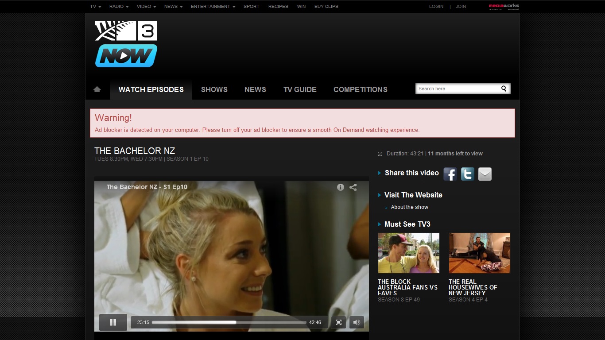605x340 pixels.
Task: Open Real Housewives of New Jersey thumbnail
Action: 480,253
